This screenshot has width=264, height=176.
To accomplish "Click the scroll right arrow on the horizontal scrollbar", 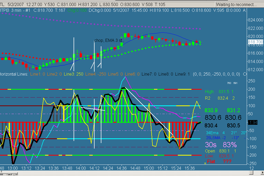I will click(262, 173).
